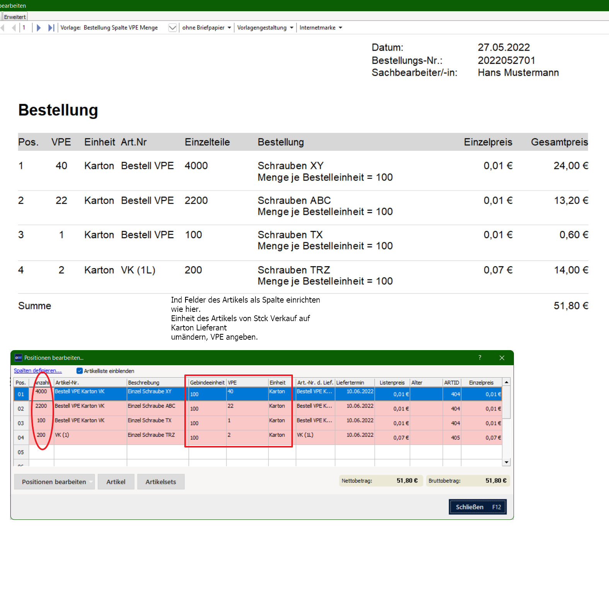Click the Listenpreis column header
Image resolution: width=609 pixels, height=599 pixels.
click(392, 383)
